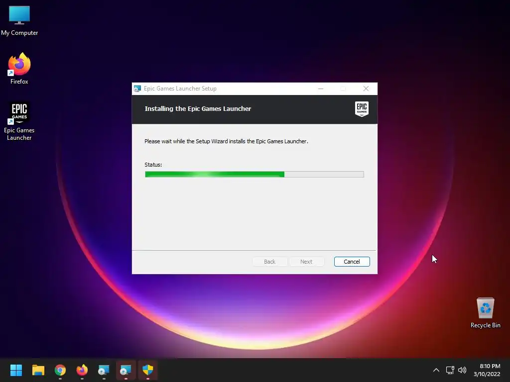Click the Epic Games logo in setup header
Screen dimensions: 510x382
point(362,109)
